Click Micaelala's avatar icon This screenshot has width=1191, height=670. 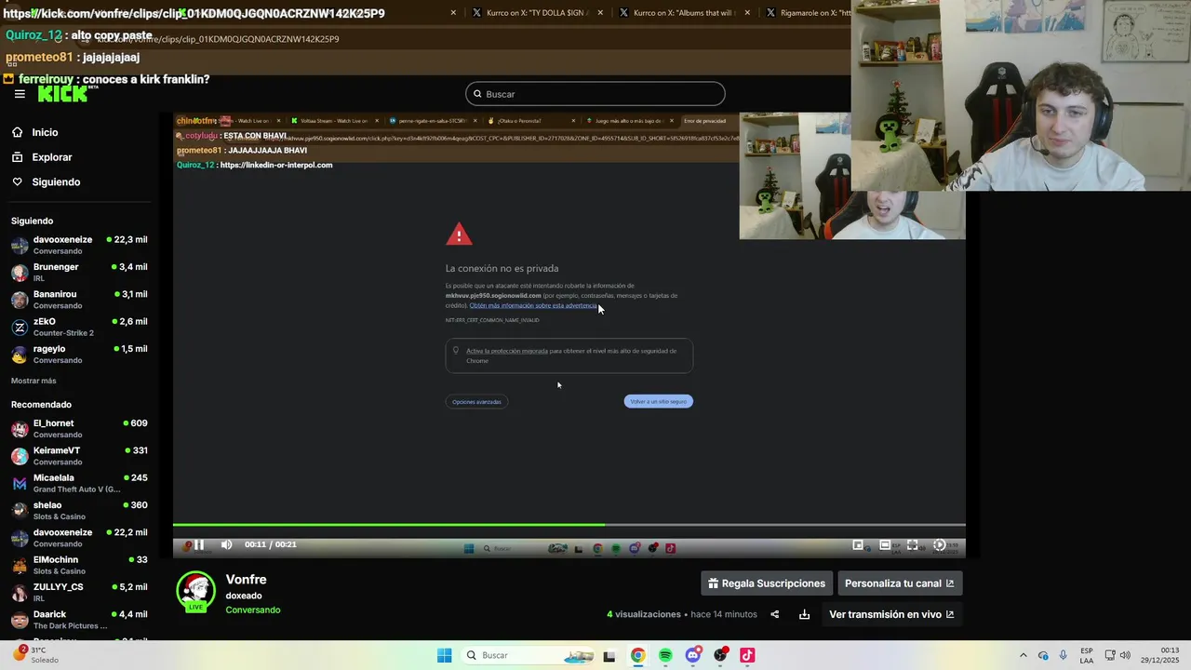pyautogui.click(x=20, y=484)
